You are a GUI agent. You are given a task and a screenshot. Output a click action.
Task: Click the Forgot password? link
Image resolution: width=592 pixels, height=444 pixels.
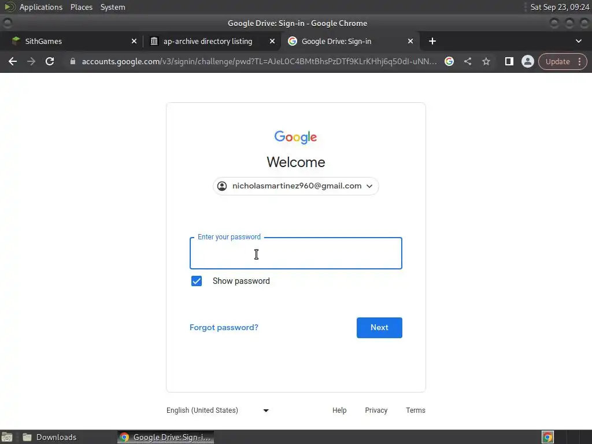click(224, 327)
